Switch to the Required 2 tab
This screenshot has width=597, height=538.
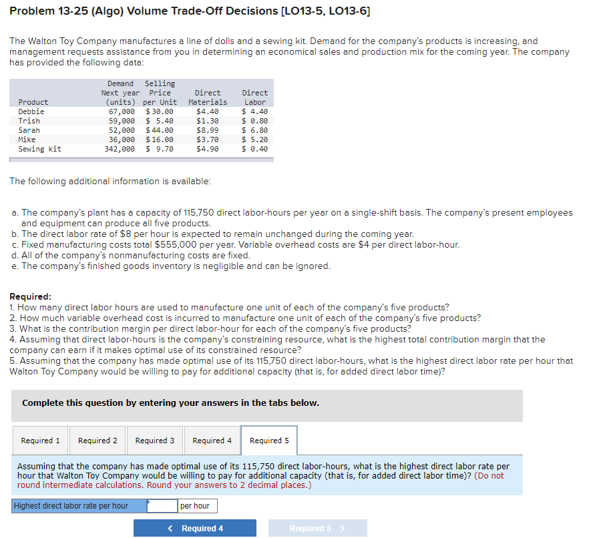(97, 440)
